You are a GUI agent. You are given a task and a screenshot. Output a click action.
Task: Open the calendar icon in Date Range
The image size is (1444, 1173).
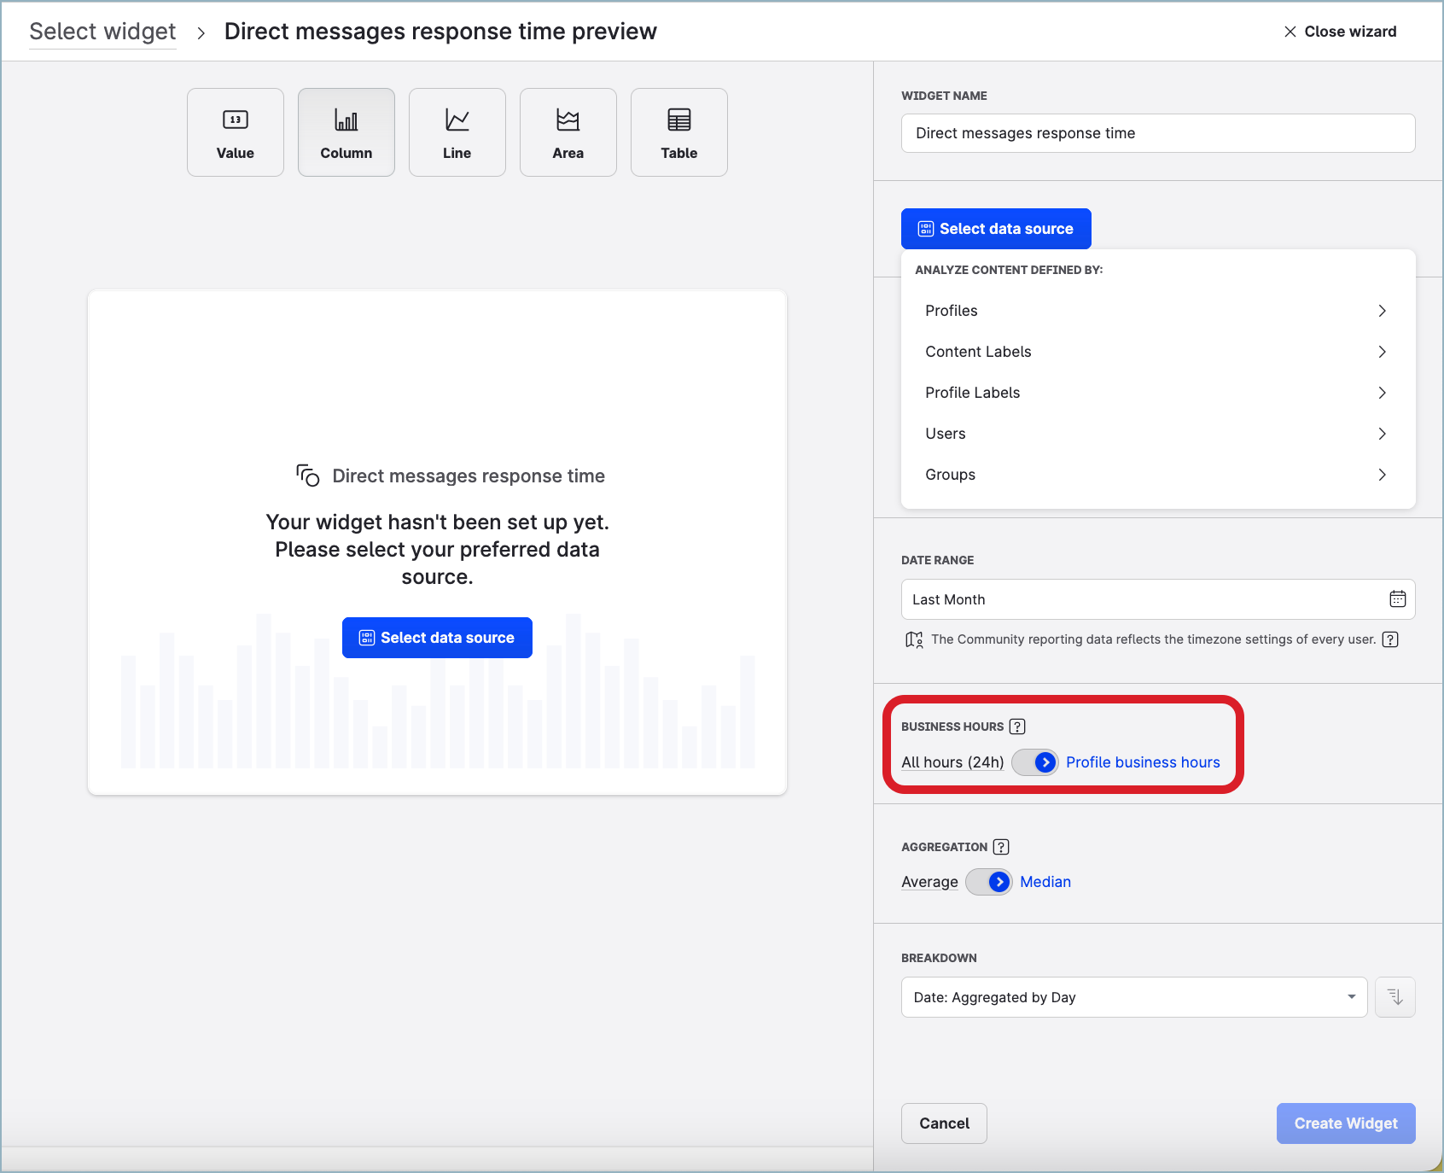[x=1397, y=599]
